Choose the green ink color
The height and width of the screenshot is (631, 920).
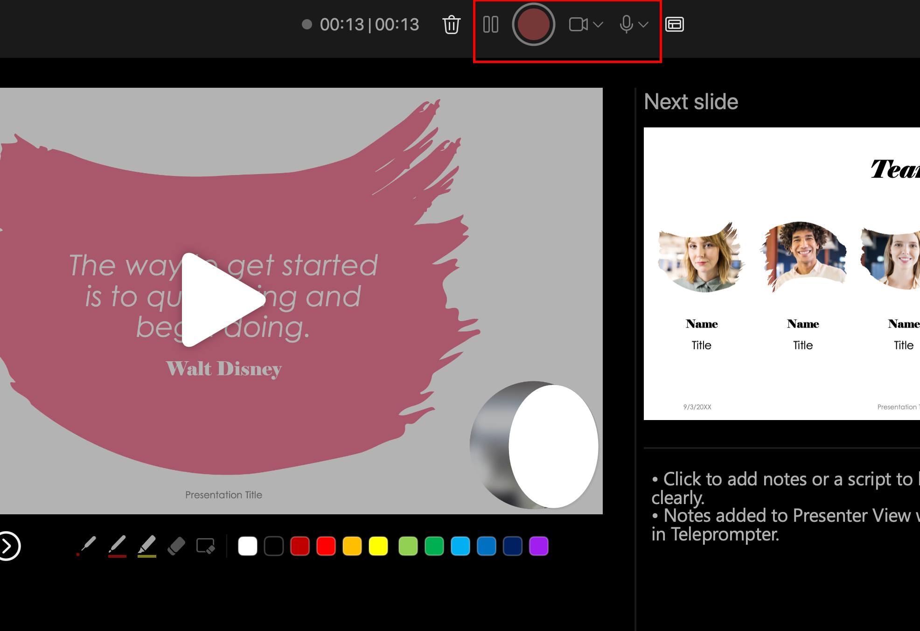(x=434, y=546)
